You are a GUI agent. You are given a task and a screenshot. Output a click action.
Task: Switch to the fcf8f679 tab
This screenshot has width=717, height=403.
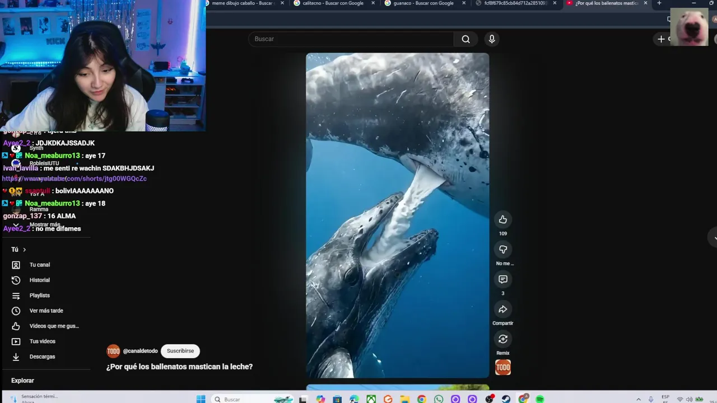tap(515, 3)
